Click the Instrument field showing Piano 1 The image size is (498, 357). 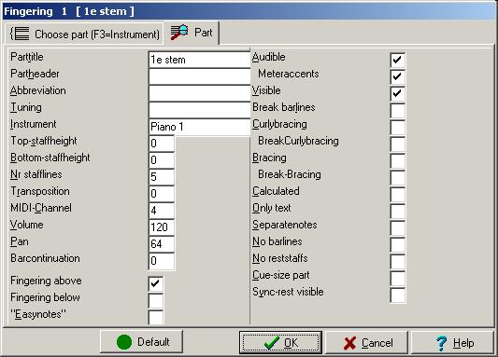pos(199,127)
